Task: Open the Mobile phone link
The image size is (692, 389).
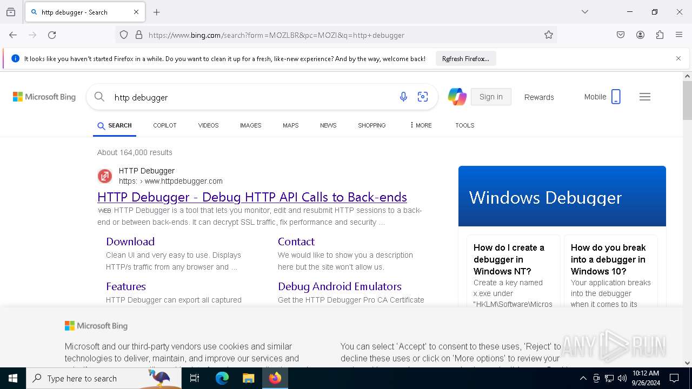Action: [602, 97]
